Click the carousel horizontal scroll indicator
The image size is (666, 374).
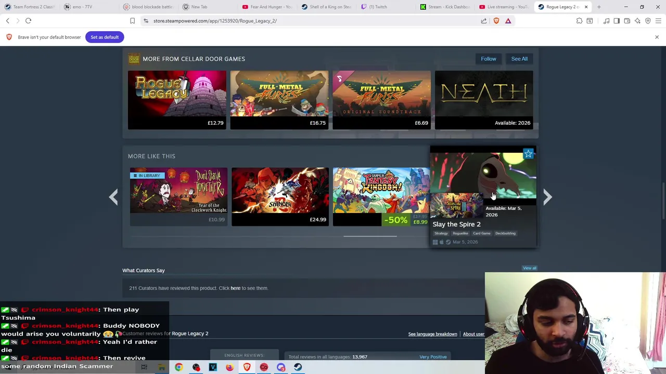370,236
